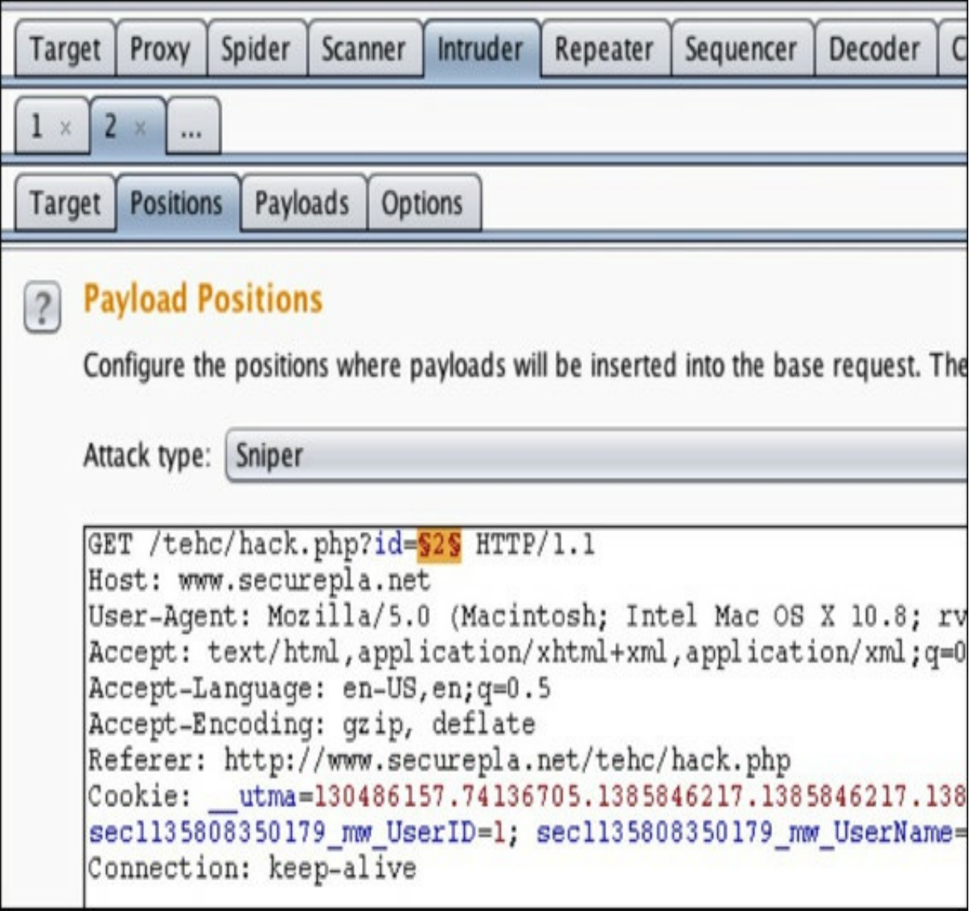Open the Target main tab

65,49
